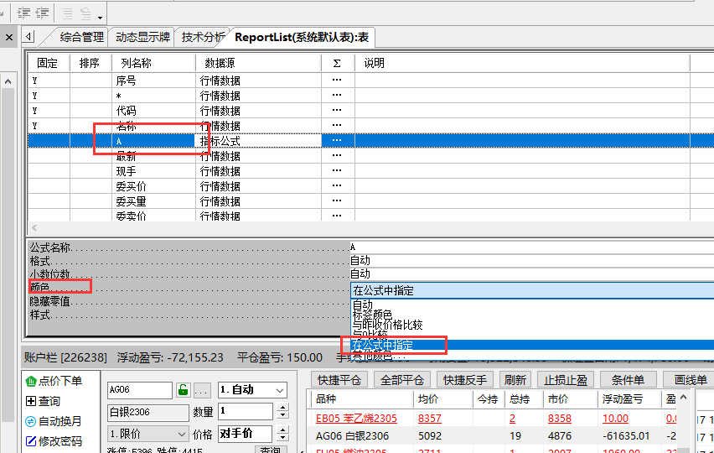Open 点价下单 in trading sidebar
714x453 pixels.
(x=54, y=381)
